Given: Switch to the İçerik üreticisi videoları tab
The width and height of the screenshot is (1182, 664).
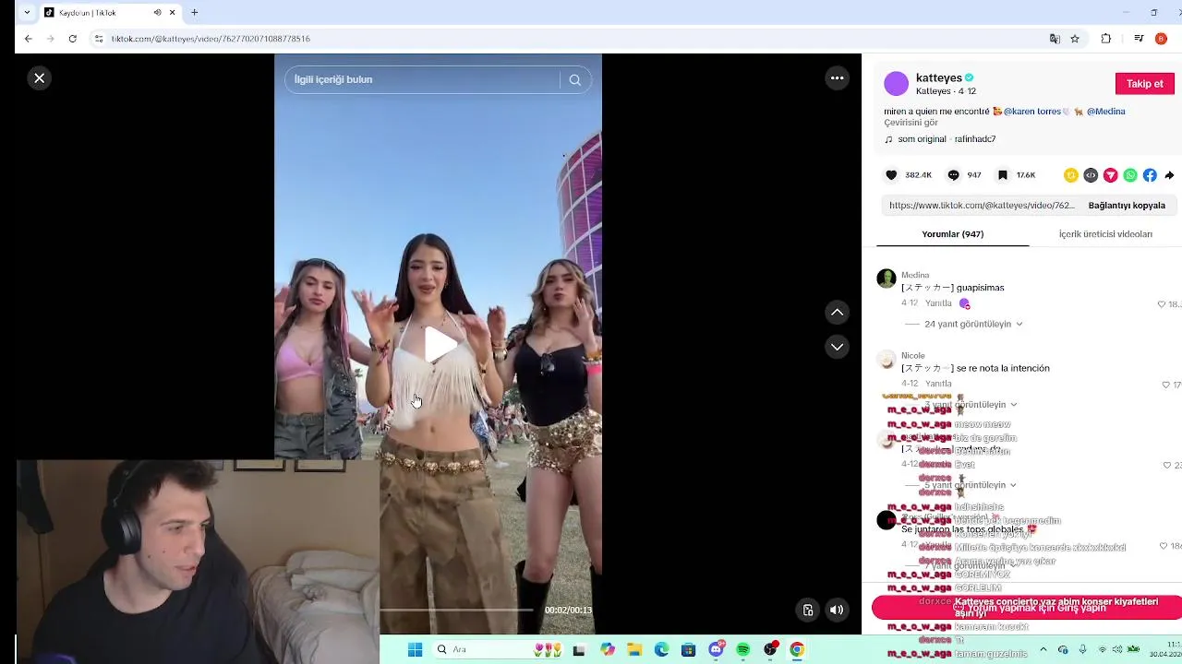Looking at the screenshot, I should pos(1105,234).
